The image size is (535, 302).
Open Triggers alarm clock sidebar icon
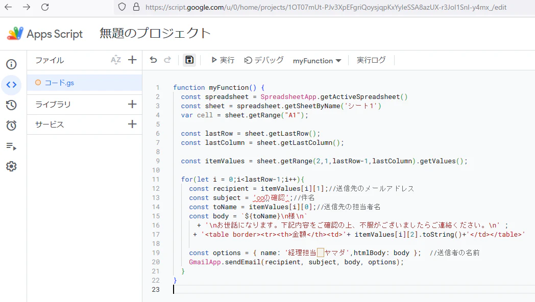11,125
